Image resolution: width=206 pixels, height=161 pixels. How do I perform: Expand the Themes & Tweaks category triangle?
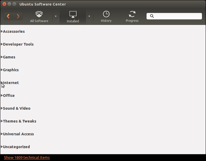point(2,121)
